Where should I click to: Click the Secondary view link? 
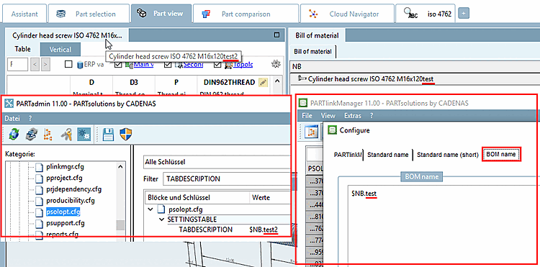coord(193,64)
